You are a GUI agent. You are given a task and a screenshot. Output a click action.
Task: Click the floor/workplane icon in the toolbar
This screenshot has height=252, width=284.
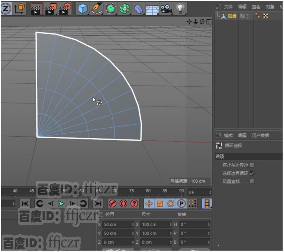click(153, 9)
